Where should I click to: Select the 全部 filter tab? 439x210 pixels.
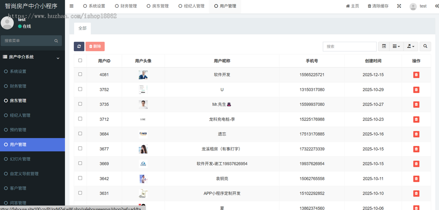coord(82,28)
